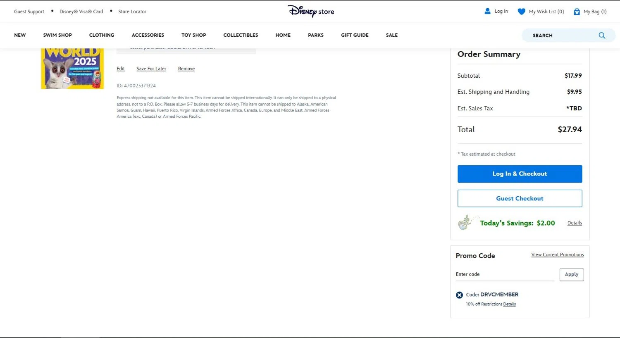Click Log In & Checkout button
Image resolution: width=620 pixels, height=338 pixels.
[520, 174]
